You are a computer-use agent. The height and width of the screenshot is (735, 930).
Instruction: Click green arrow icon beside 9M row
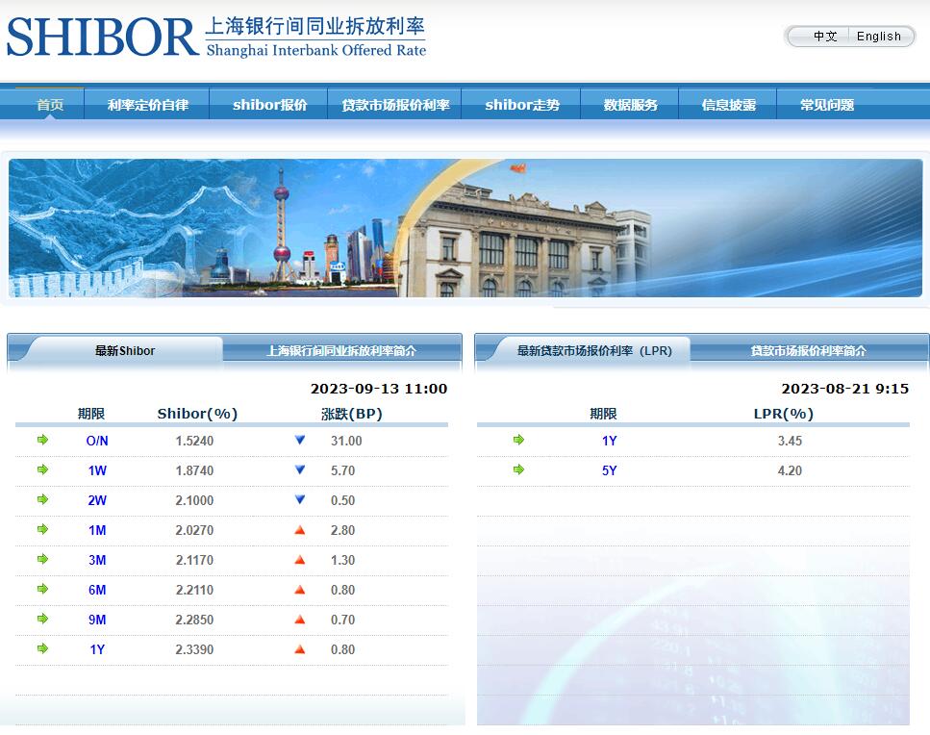(42, 619)
